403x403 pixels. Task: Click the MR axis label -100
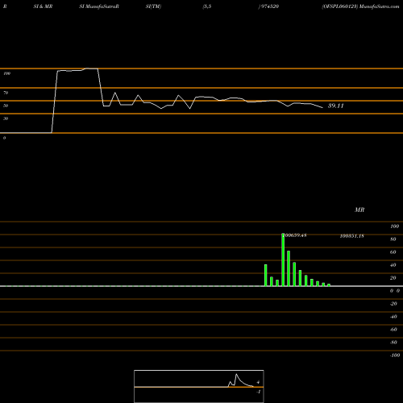pyautogui.click(x=395, y=355)
